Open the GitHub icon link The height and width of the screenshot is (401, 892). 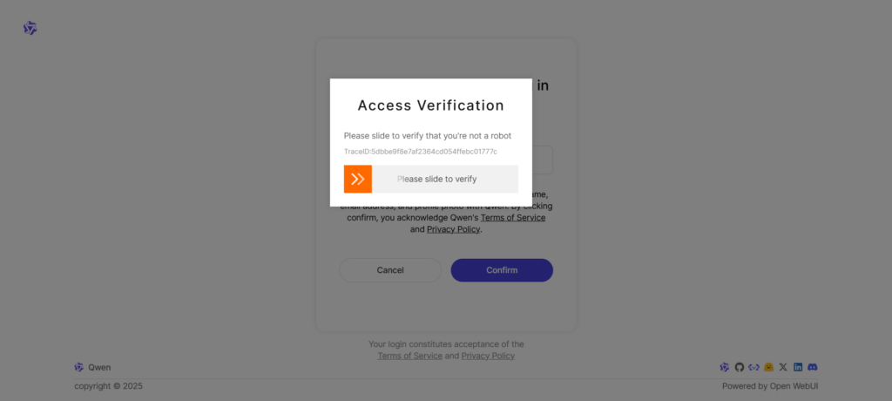(740, 367)
